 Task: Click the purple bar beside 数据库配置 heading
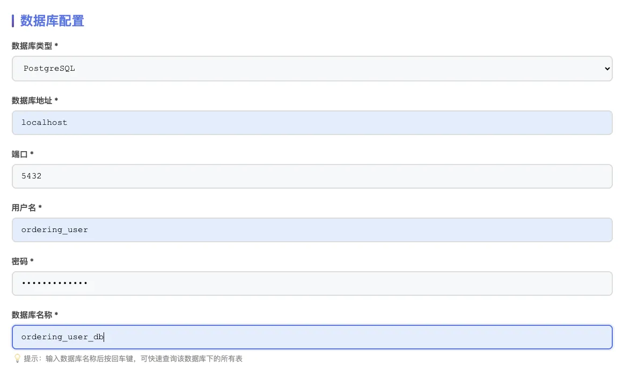tap(13, 21)
